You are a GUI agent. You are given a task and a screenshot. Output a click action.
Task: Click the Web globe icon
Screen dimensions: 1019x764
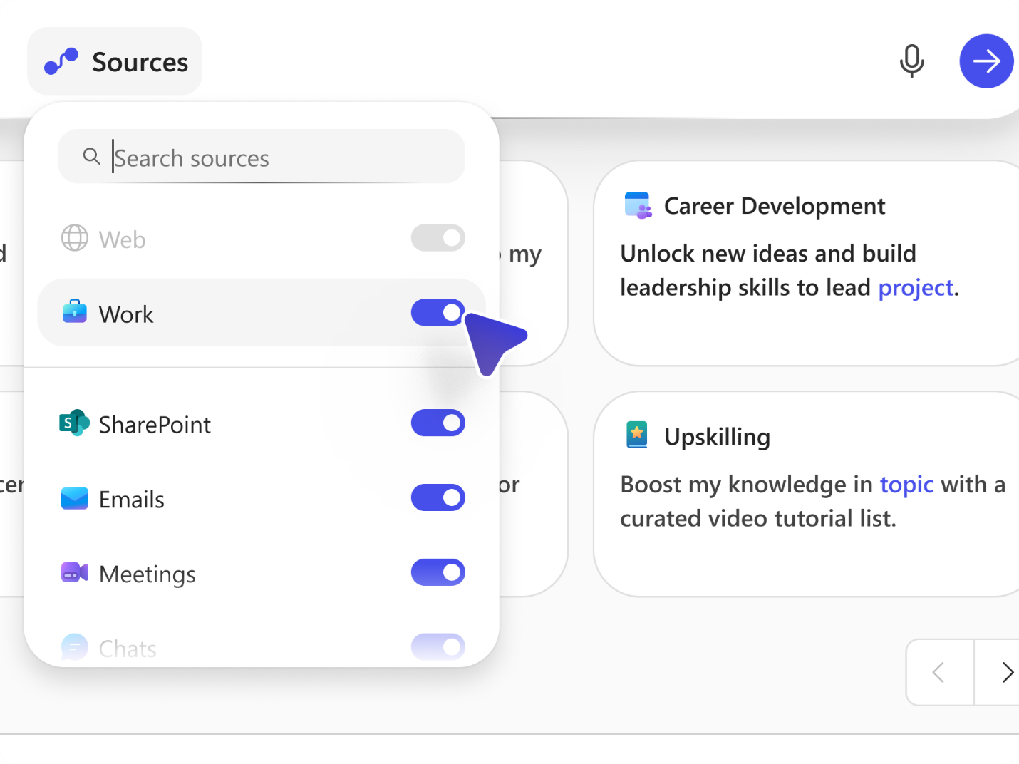tap(74, 238)
